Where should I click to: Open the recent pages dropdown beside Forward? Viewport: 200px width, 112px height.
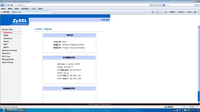[8, 5]
